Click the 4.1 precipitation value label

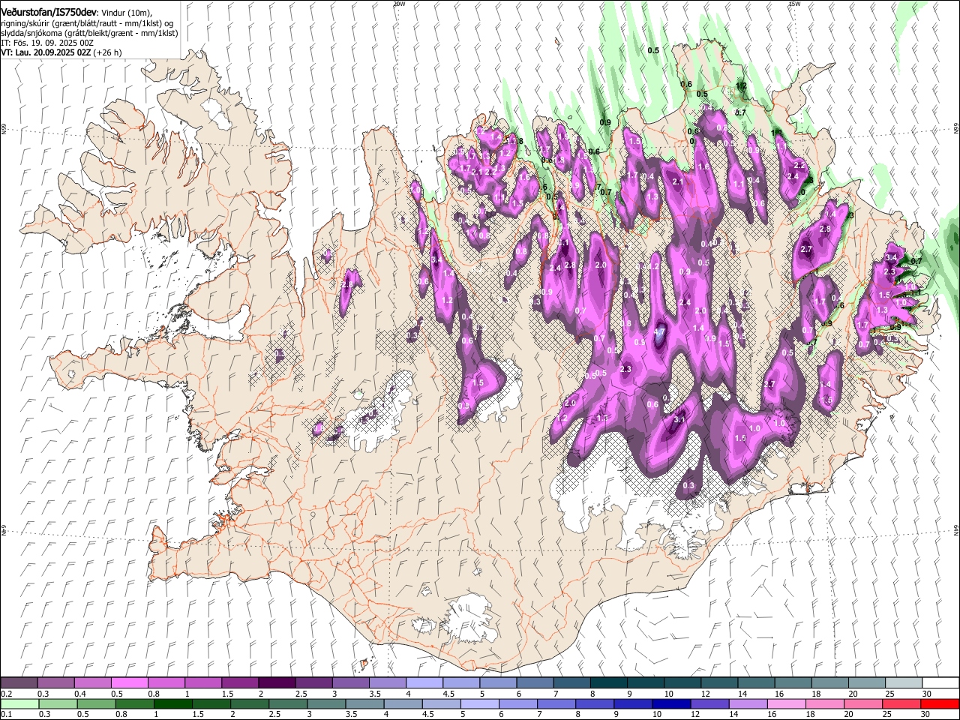(x=562, y=243)
